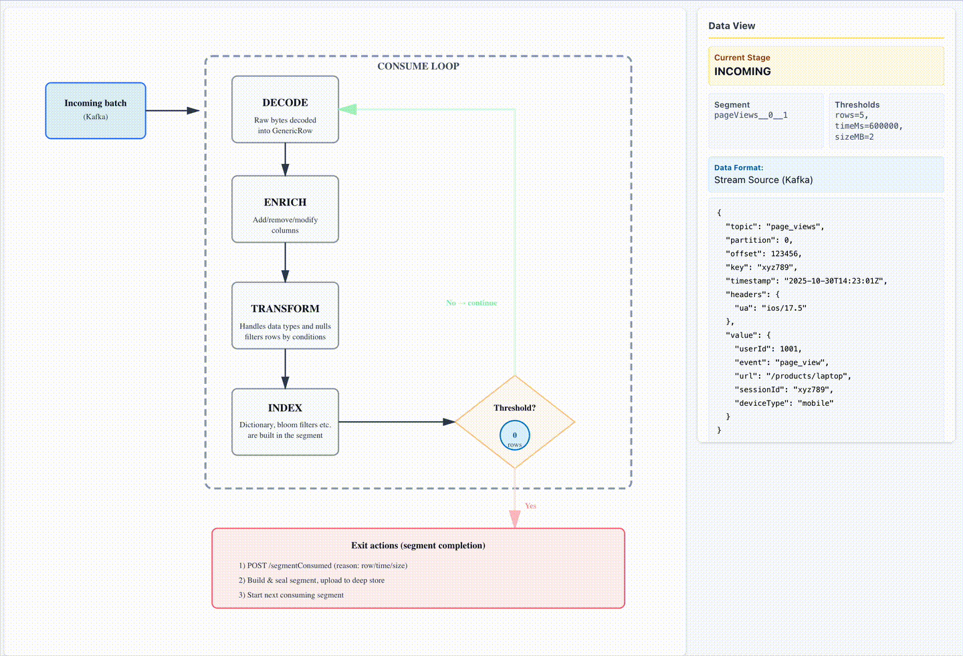The width and height of the screenshot is (963, 656).
Task: Click the 'No → continue' edge label
Action: point(471,303)
